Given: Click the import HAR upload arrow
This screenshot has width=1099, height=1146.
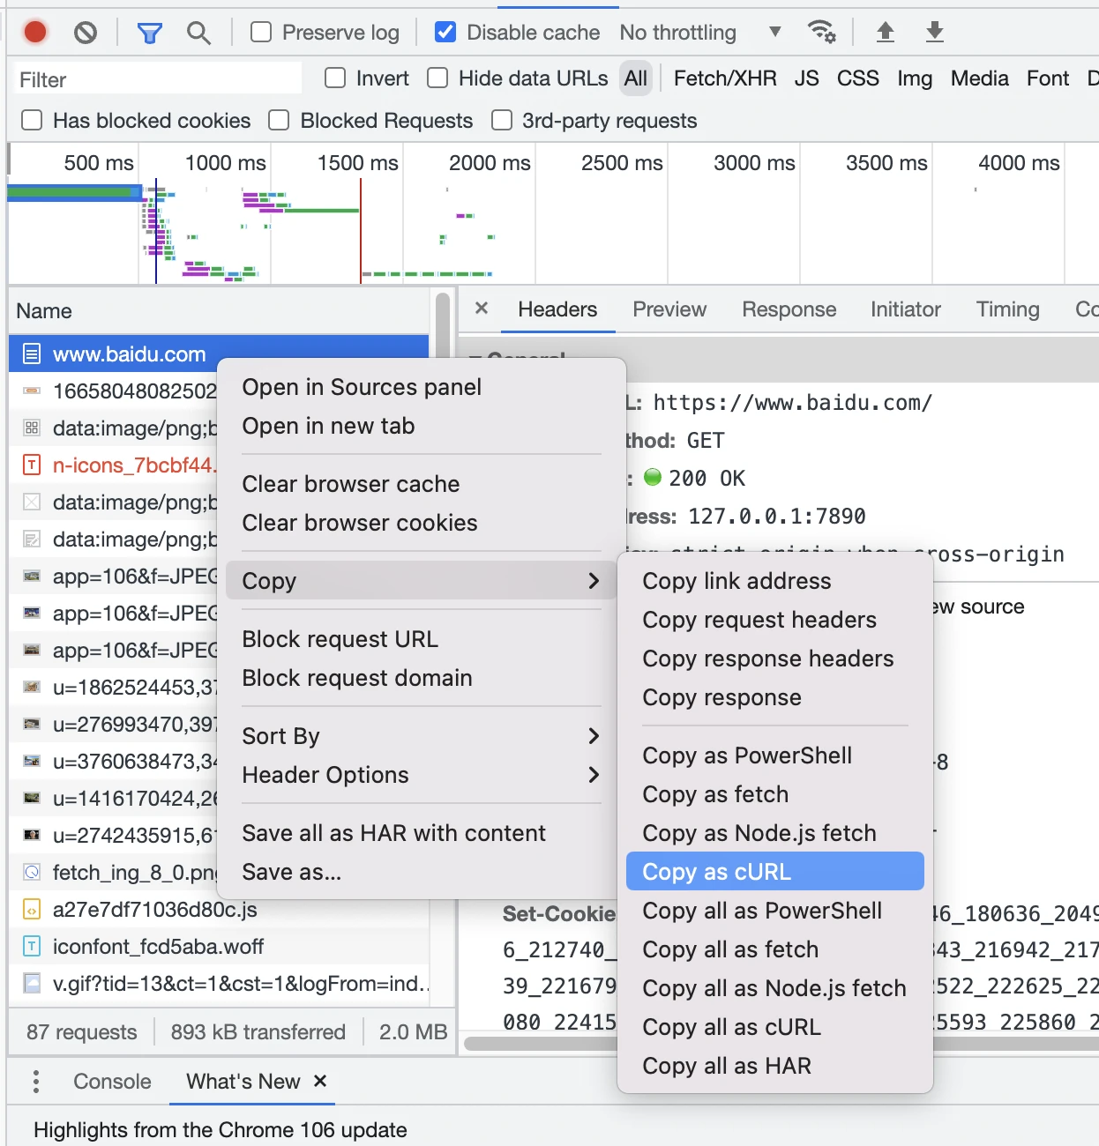Looking at the screenshot, I should (885, 33).
